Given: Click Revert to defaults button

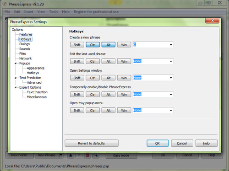Looking at the screenshot, I should pyautogui.click(x=92, y=143).
